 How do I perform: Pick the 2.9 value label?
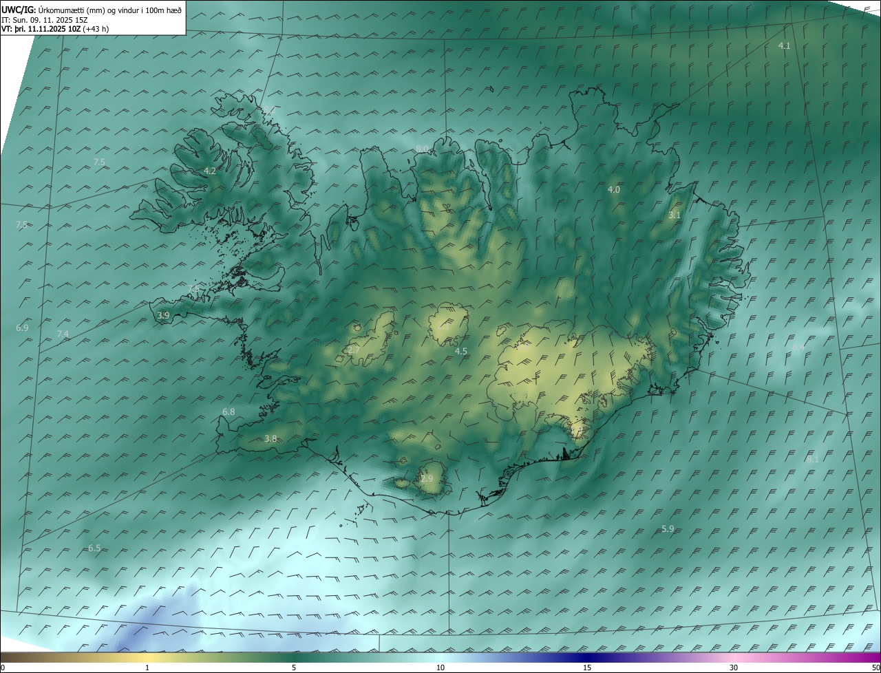[427, 478]
